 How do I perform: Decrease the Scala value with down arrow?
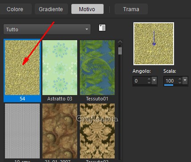(x=180, y=83)
